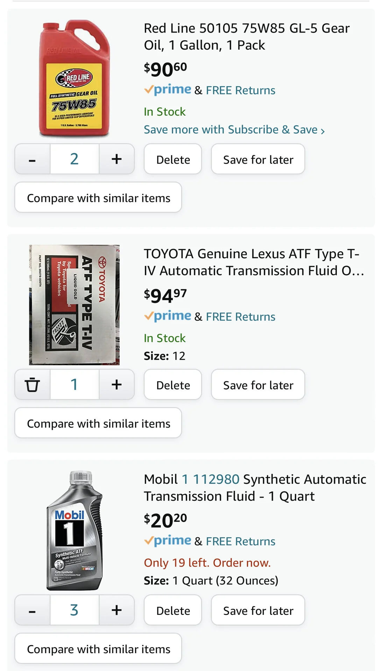382x671 pixels.
Task: Increase Toyota ATF fluid quantity
Action: coord(116,385)
